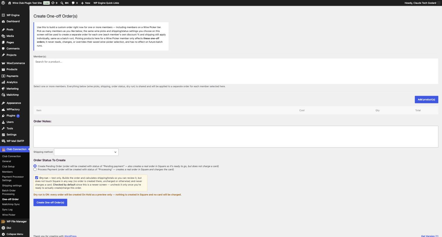Open the WP Engine Quick Links menu
This screenshot has width=442, height=237.
click(x=106, y=3)
